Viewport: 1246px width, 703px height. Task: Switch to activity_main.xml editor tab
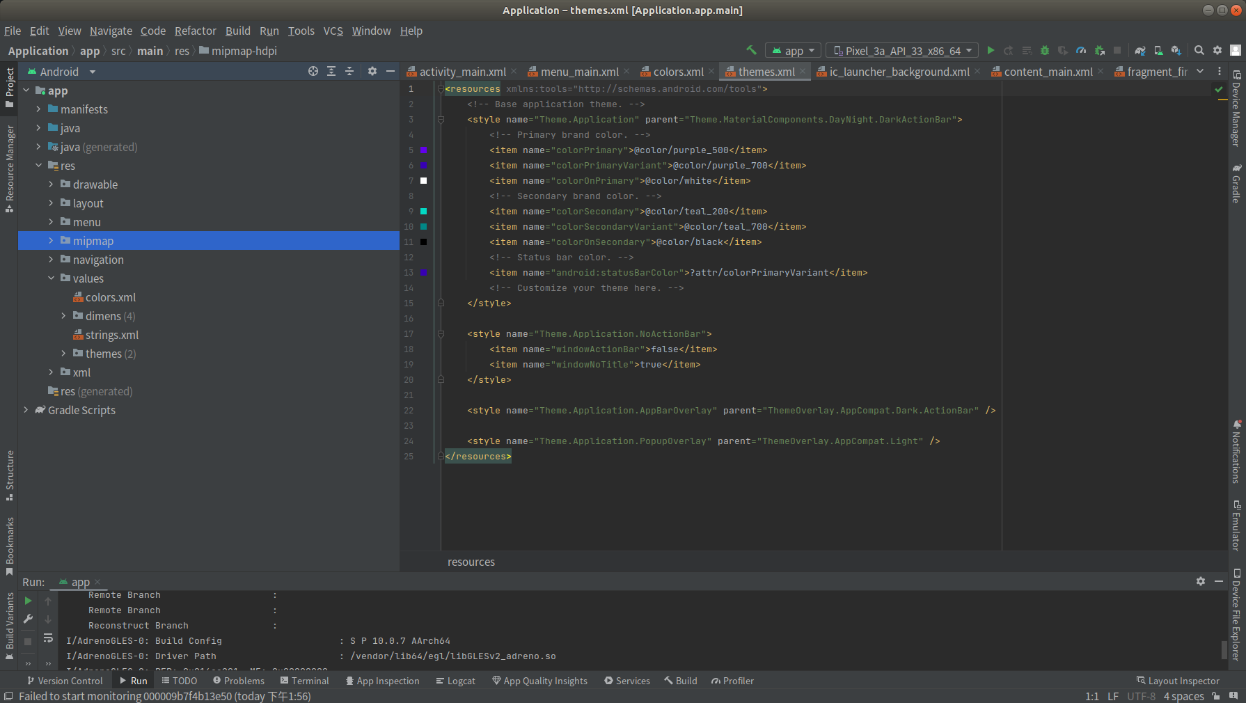pyautogui.click(x=462, y=71)
